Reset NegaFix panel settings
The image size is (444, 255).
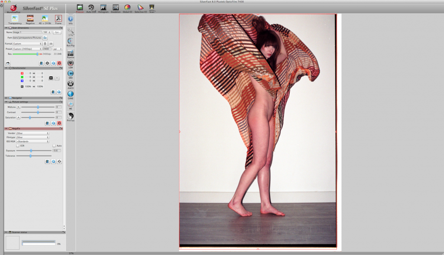pos(59,161)
